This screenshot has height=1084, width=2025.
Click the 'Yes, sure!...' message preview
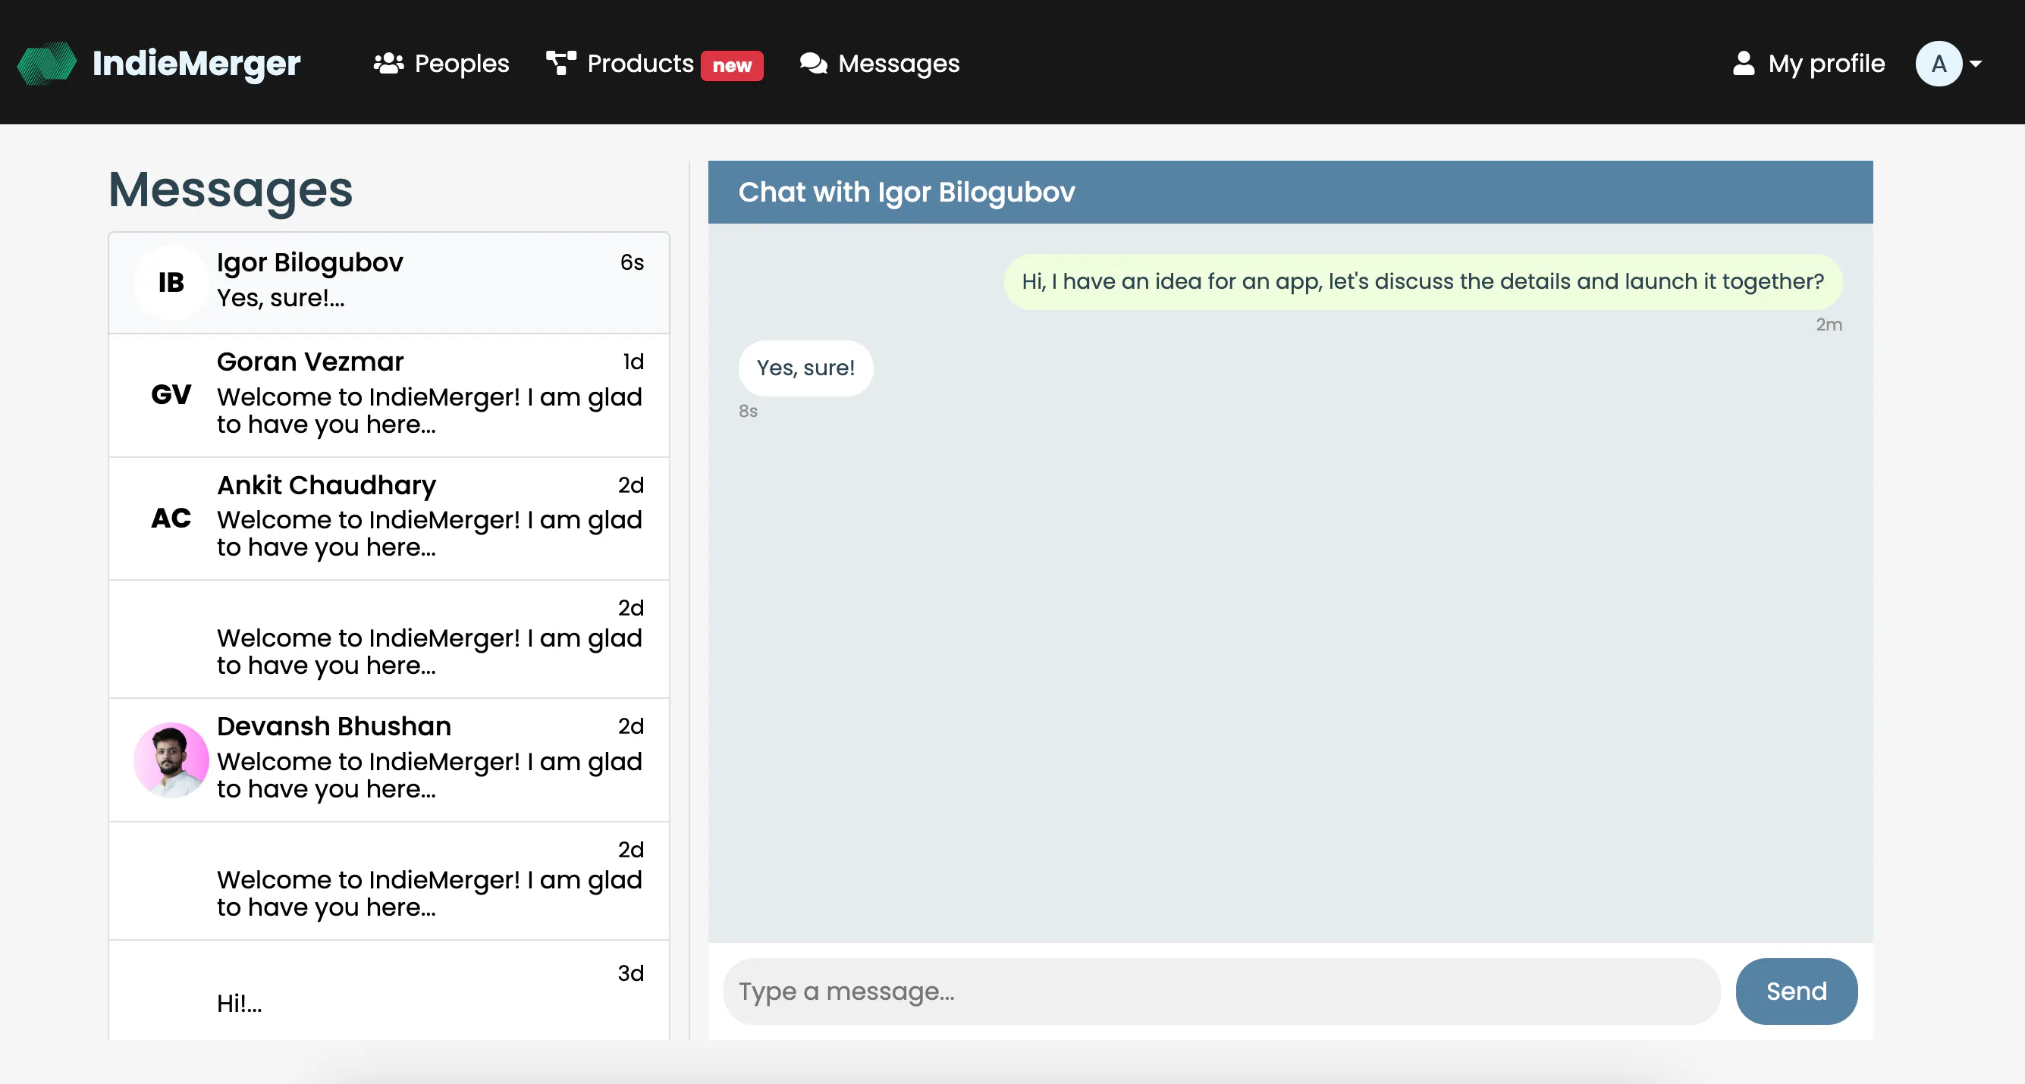[281, 298]
